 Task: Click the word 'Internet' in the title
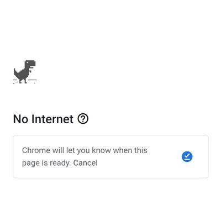(52, 119)
